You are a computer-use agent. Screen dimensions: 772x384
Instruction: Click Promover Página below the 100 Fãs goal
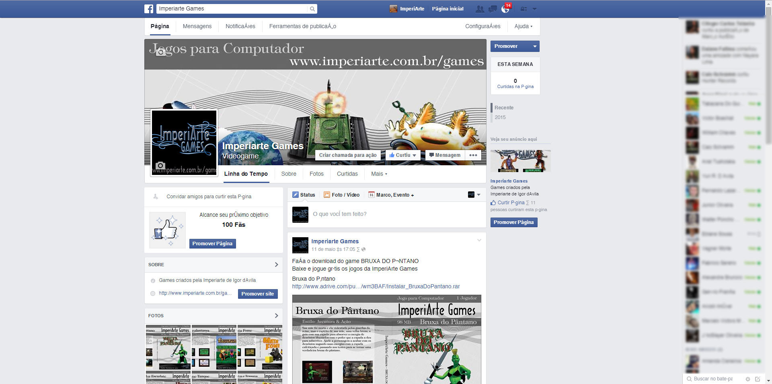[213, 244]
